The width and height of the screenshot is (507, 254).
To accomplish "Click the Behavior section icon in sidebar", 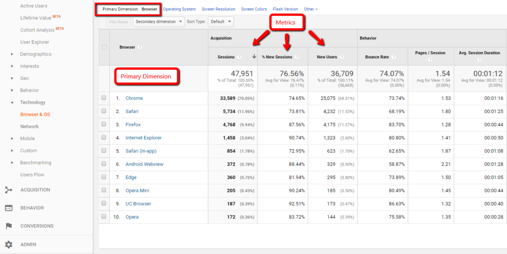I will pyautogui.click(x=8, y=208).
